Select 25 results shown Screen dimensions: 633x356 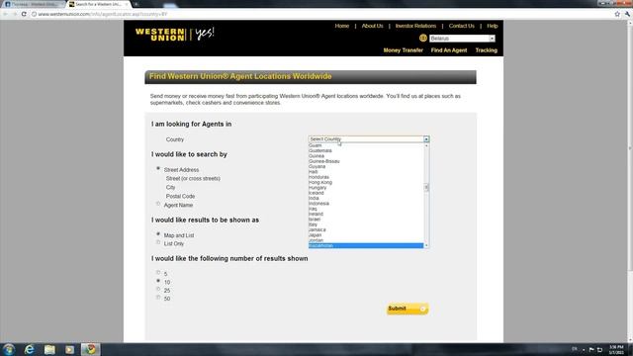tap(158, 289)
